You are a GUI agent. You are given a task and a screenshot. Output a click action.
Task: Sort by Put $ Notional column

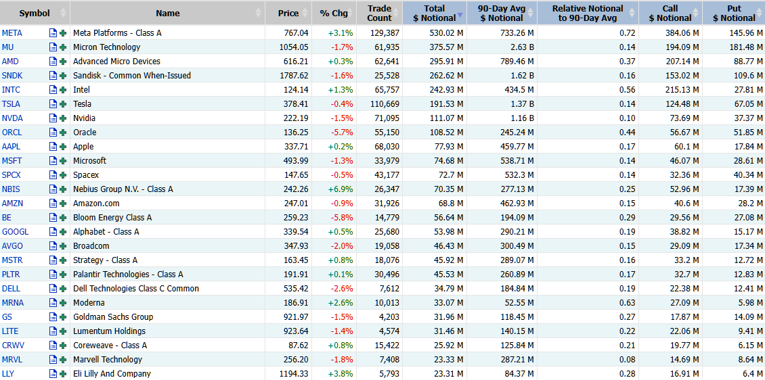coord(733,13)
